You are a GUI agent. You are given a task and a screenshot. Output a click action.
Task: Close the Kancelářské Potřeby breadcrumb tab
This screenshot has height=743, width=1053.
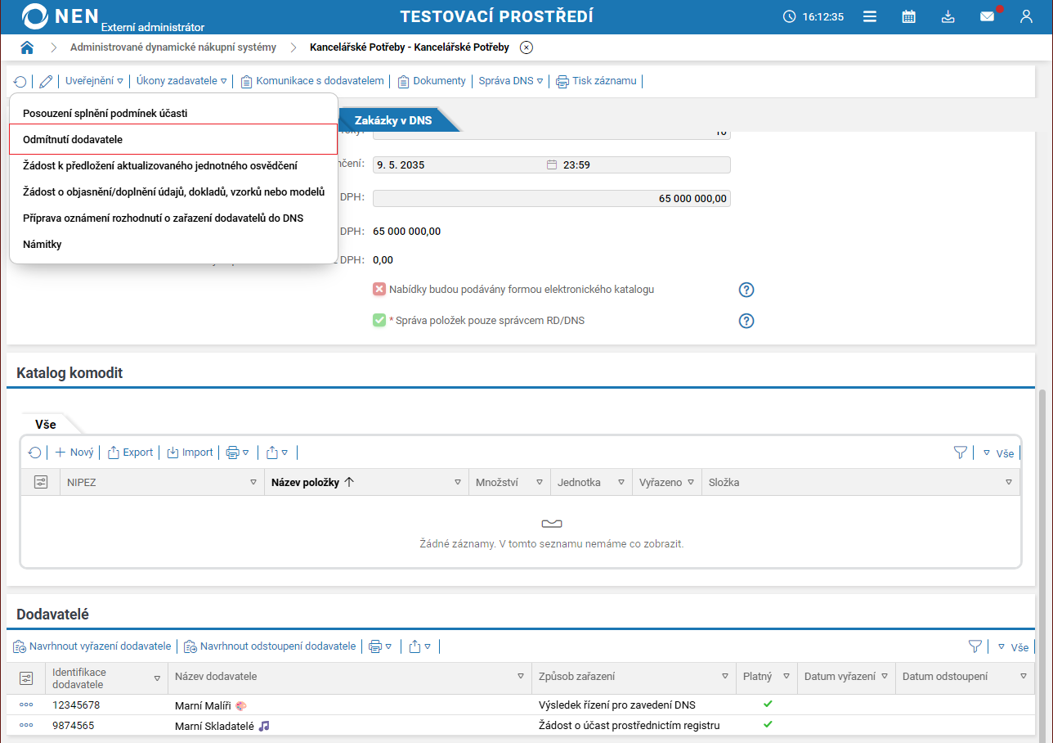(x=526, y=47)
